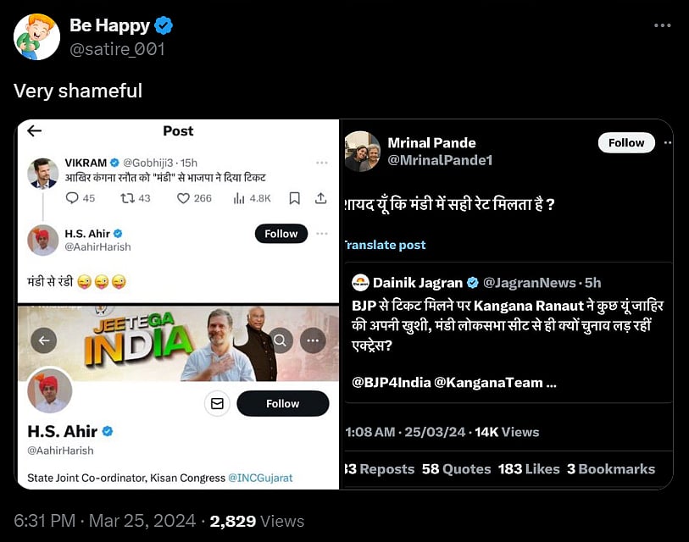Open the three-dot menu on the profile banner
Viewport: 689px width, 542px height.
(x=313, y=340)
